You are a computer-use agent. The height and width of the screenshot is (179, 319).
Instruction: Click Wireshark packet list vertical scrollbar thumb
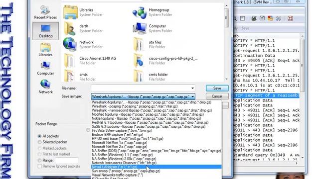click(302, 65)
